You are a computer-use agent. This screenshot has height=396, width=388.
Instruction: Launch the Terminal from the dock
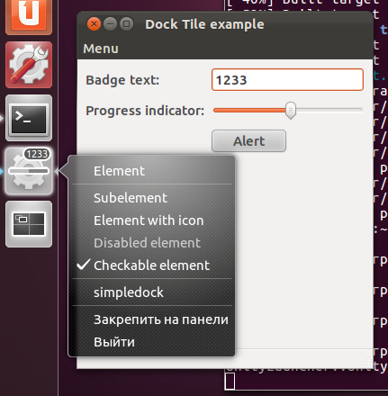[29, 118]
